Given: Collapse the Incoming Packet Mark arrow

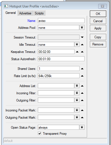Looking at the screenshot, I should (x=82, y=110).
